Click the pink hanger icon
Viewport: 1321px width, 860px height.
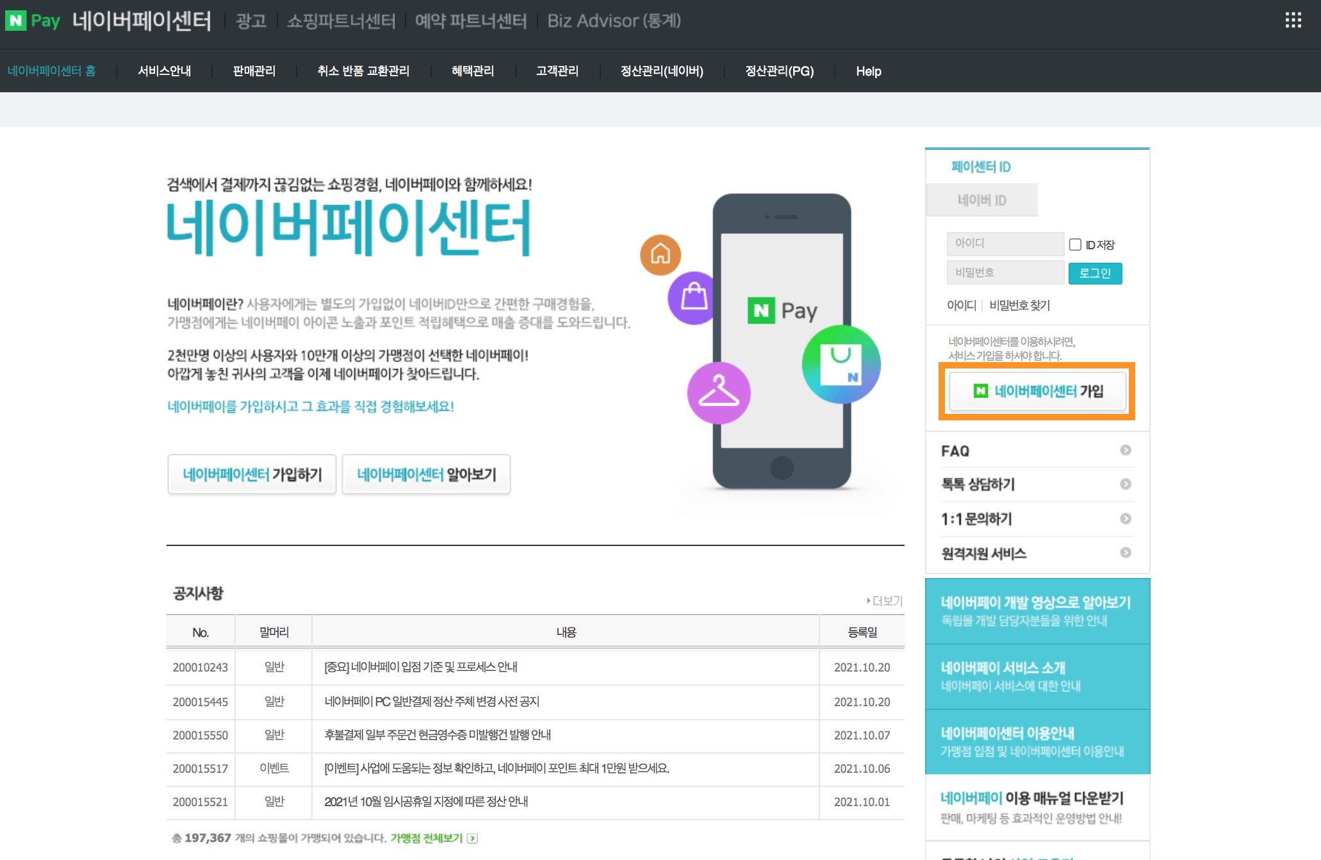(x=718, y=392)
